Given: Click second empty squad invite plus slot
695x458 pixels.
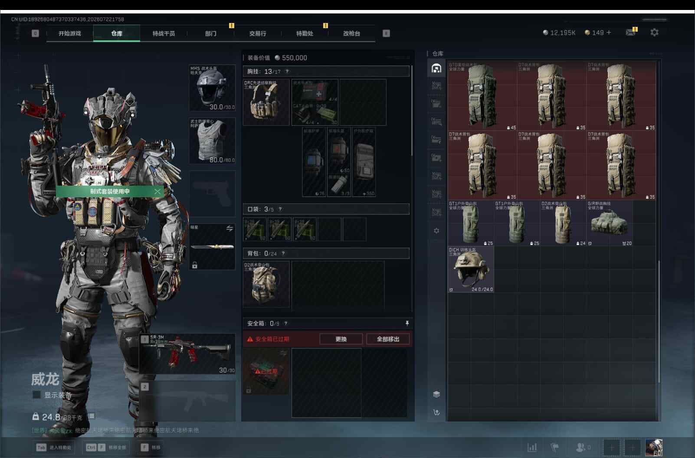Looking at the screenshot, I should coord(632,447).
